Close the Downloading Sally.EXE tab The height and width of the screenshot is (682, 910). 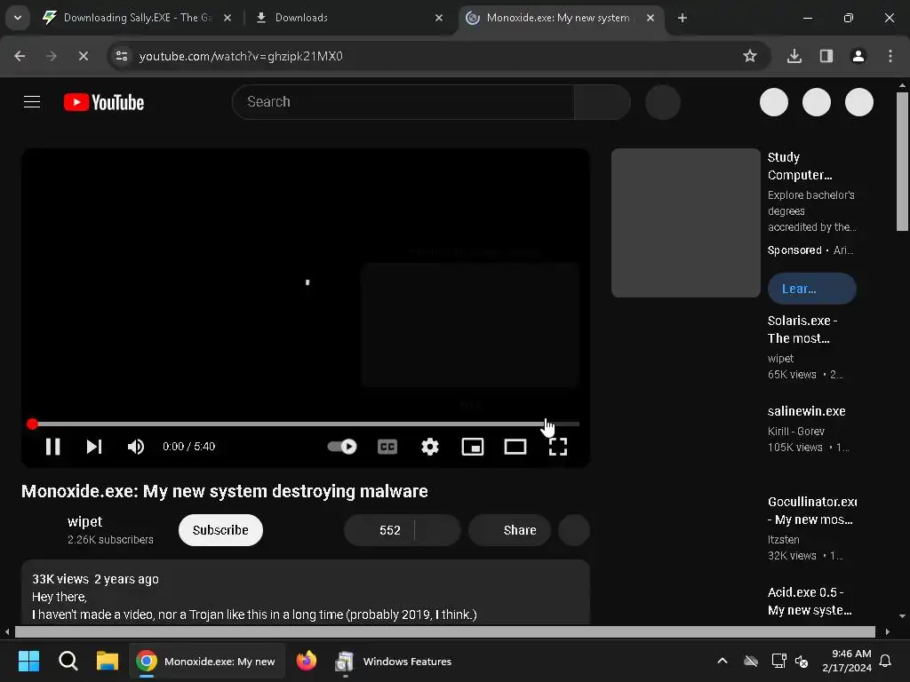click(227, 18)
